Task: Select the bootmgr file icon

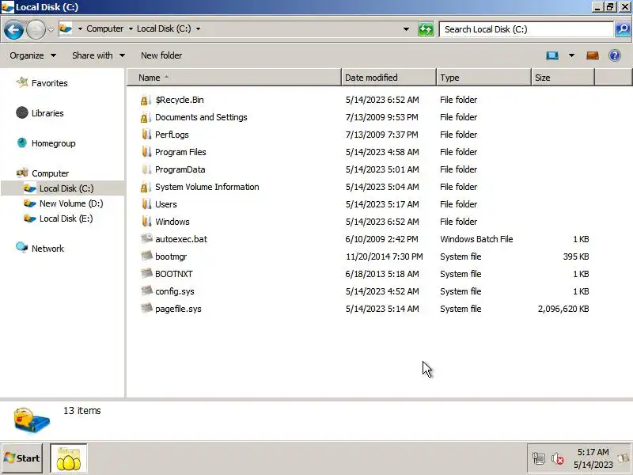Action: point(146,256)
